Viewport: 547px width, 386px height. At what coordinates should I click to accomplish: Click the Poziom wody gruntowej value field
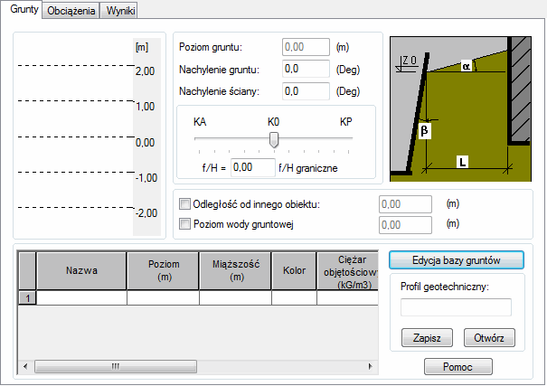point(405,225)
